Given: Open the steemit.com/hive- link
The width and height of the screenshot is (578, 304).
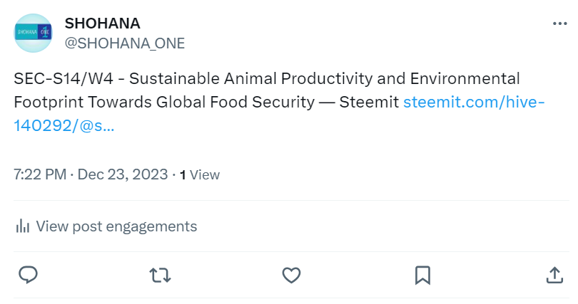Looking at the screenshot, I should (x=474, y=102).
